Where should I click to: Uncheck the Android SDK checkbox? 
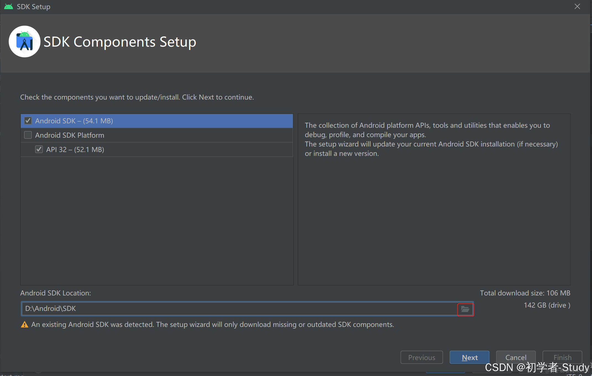pos(28,121)
